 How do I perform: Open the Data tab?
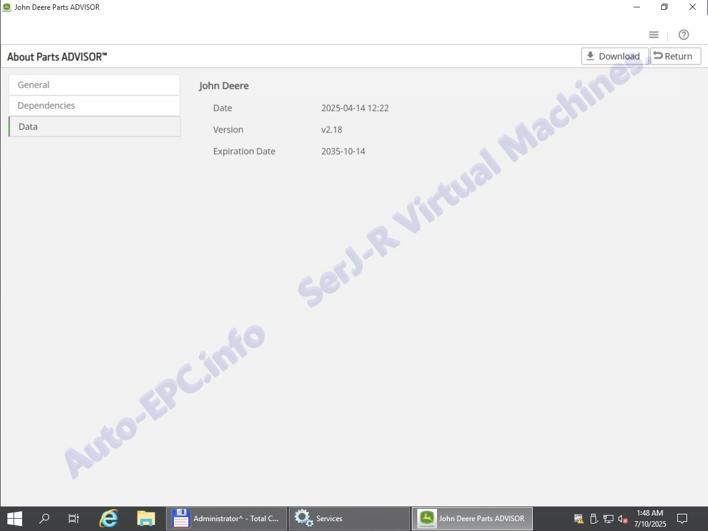coord(94,127)
